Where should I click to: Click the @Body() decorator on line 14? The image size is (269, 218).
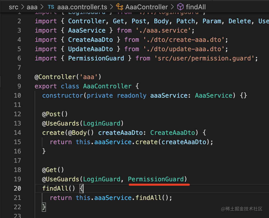tap(81, 133)
